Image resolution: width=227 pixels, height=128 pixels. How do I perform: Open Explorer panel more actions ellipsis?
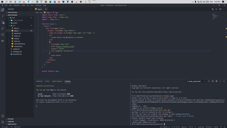click(31, 9)
